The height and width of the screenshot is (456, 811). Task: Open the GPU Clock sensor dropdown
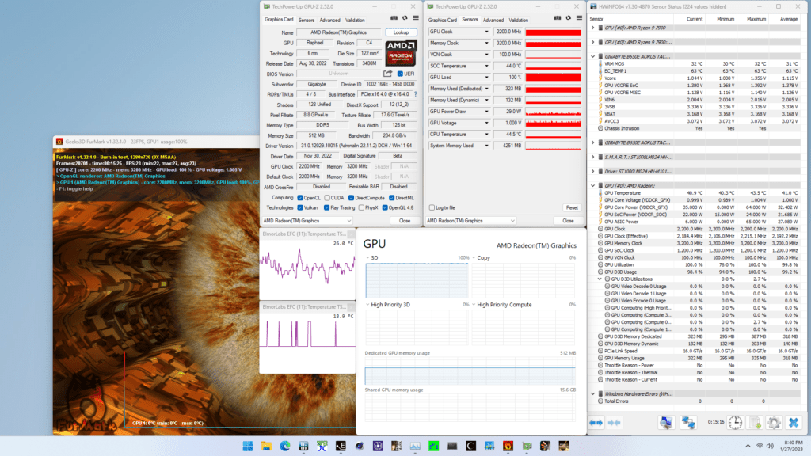click(486, 32)
